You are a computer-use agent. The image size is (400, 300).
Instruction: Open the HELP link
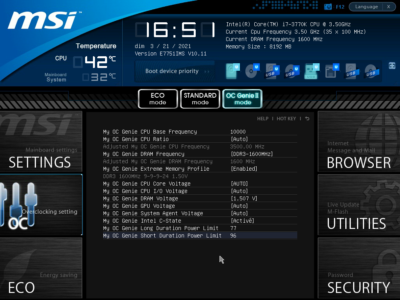pos(262,118)
